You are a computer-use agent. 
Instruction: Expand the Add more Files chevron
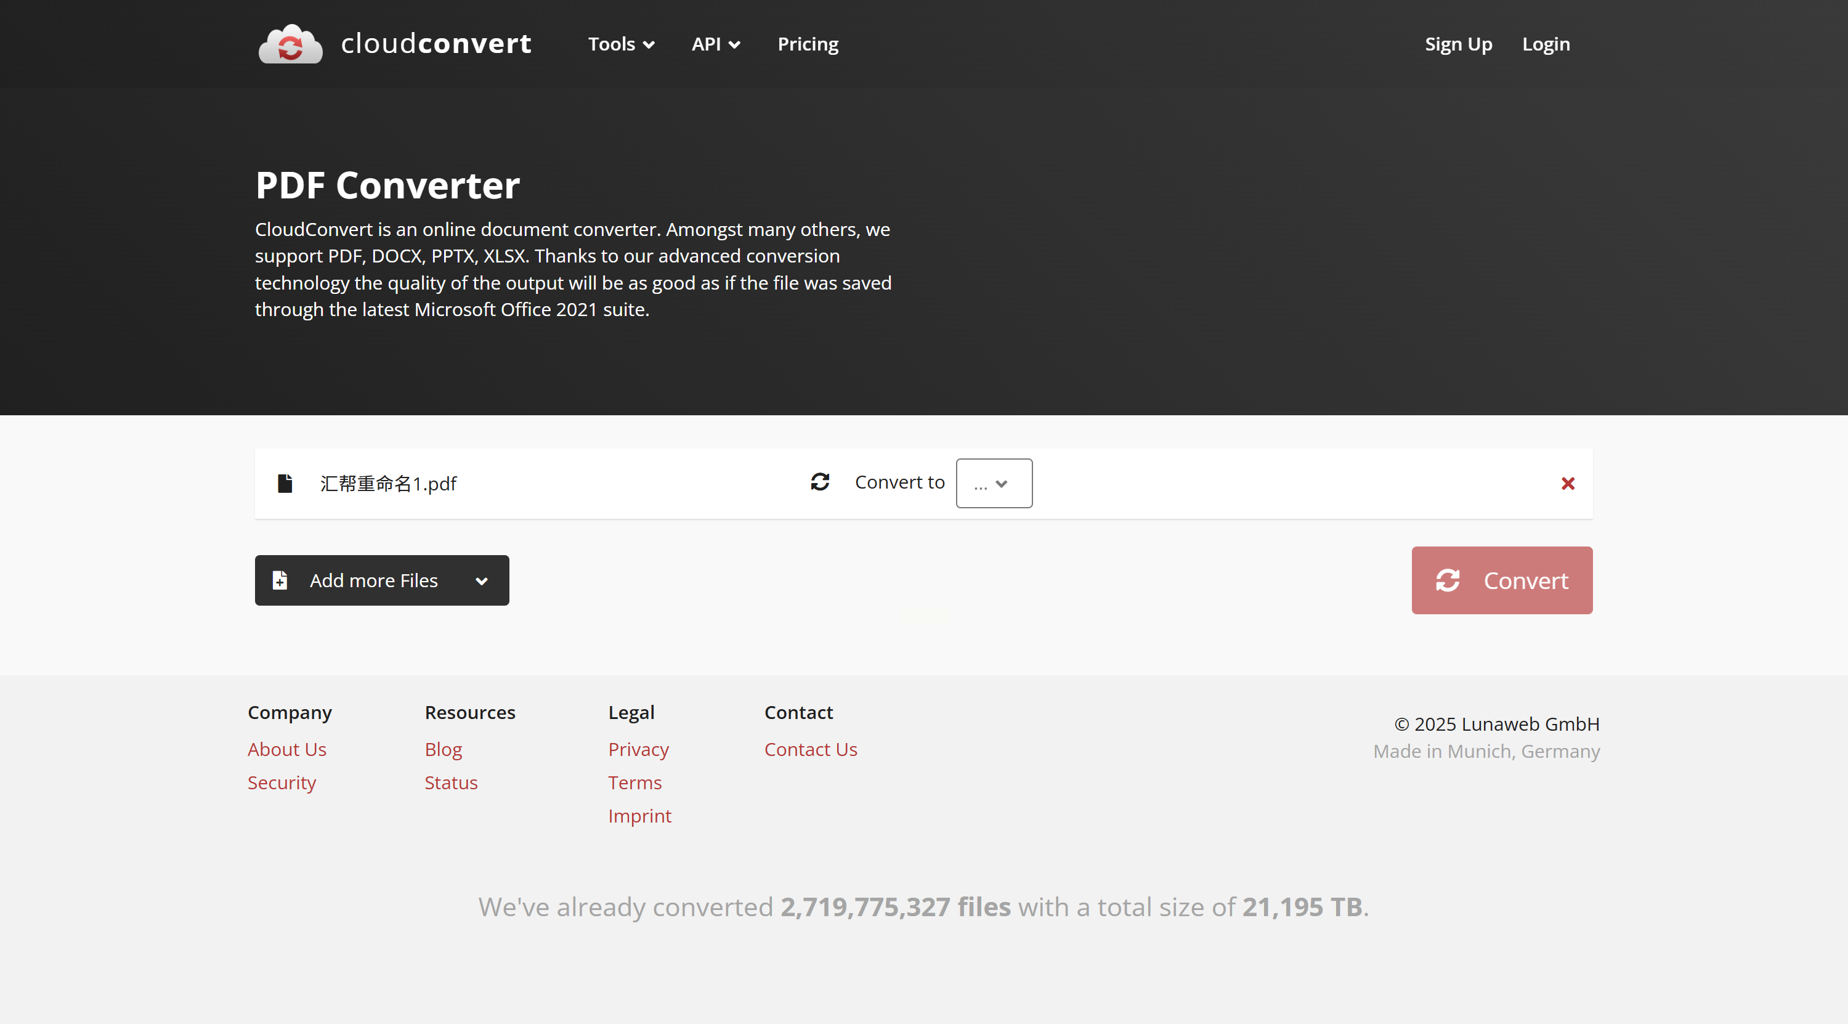[x=481, y=580]
